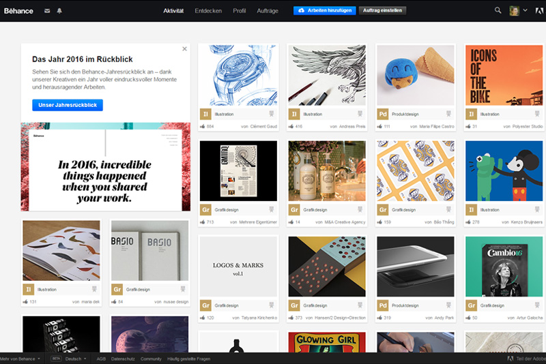The height and width of the screenshot is (364, 546).
Task: Click the Gr badge on the LOGOS & MARKS card
Action: (205, 306)
